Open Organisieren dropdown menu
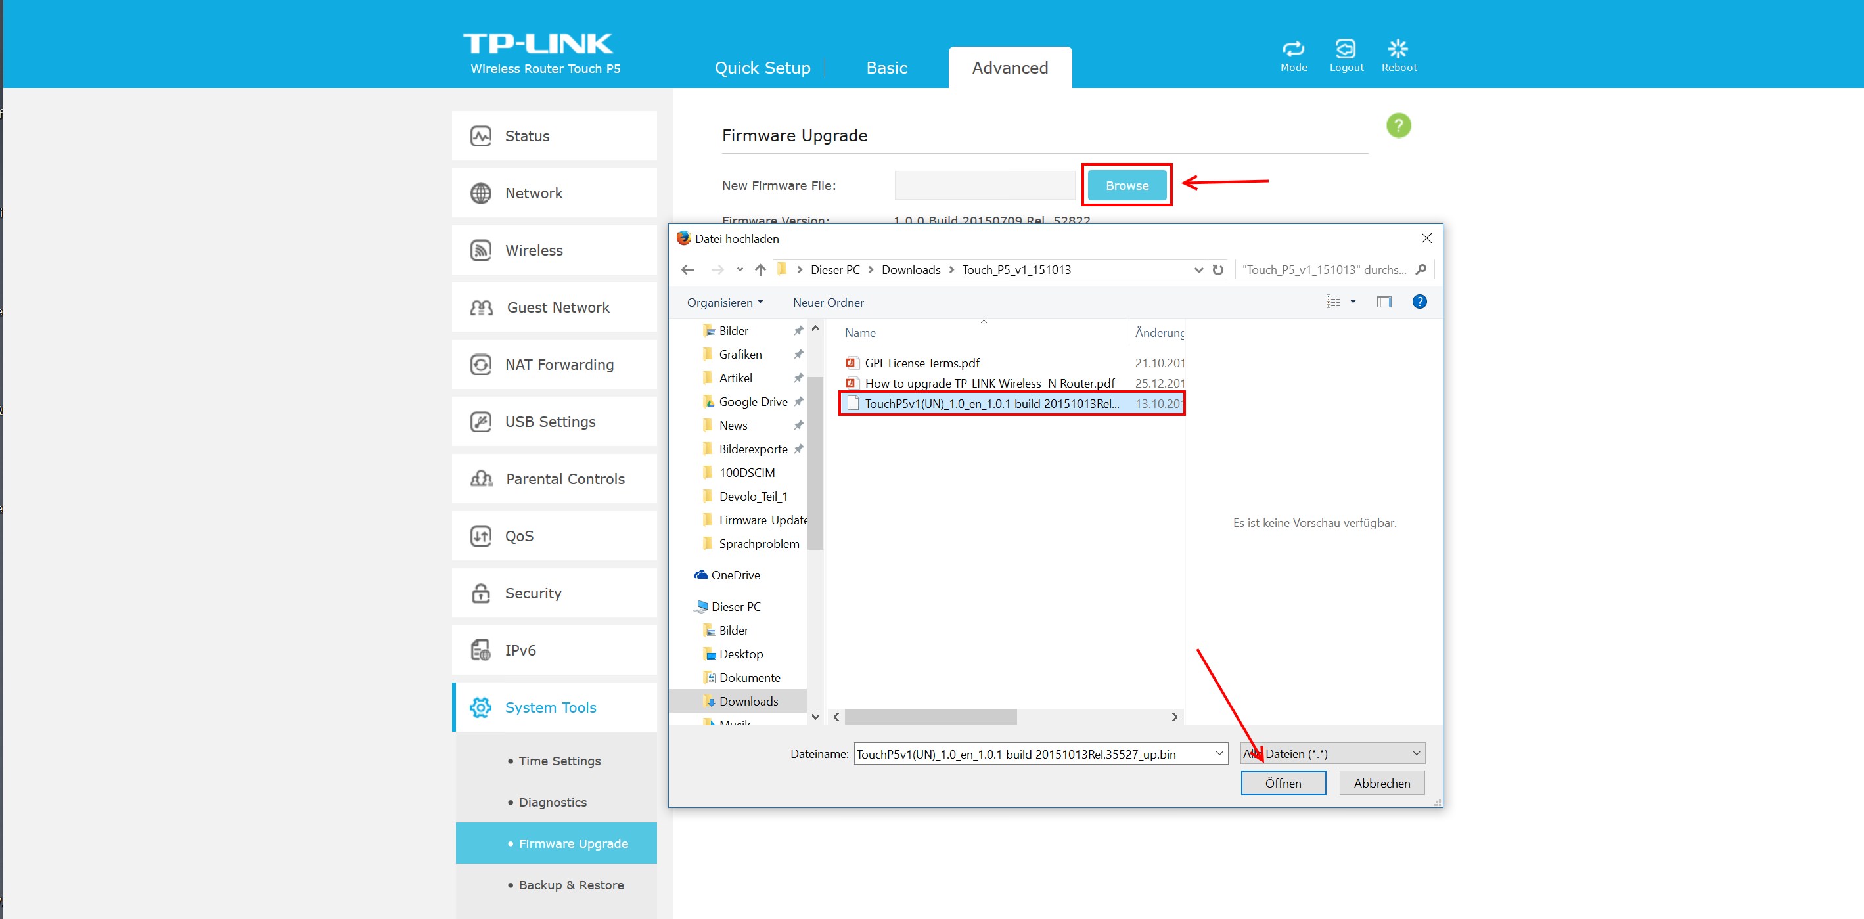1864x919 pixels. point(725,302)
